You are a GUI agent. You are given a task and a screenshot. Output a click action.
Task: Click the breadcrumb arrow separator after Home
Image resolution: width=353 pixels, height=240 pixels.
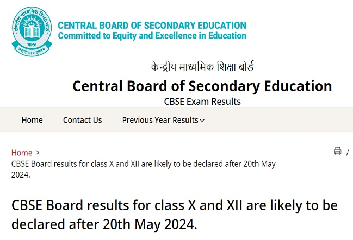[x=38, y=153]
